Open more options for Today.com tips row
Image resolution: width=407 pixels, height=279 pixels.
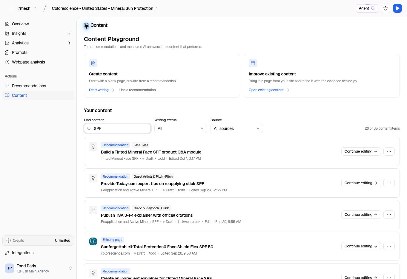tap(389, 183)
